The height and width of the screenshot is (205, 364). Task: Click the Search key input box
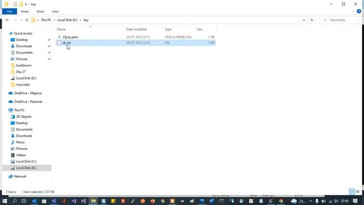[339, 20]
